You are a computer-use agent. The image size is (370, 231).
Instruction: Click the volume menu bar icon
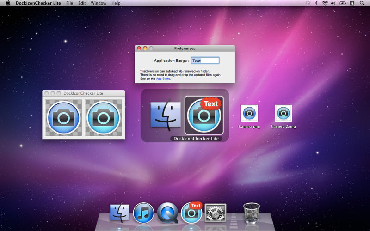[x=333, y=3]
